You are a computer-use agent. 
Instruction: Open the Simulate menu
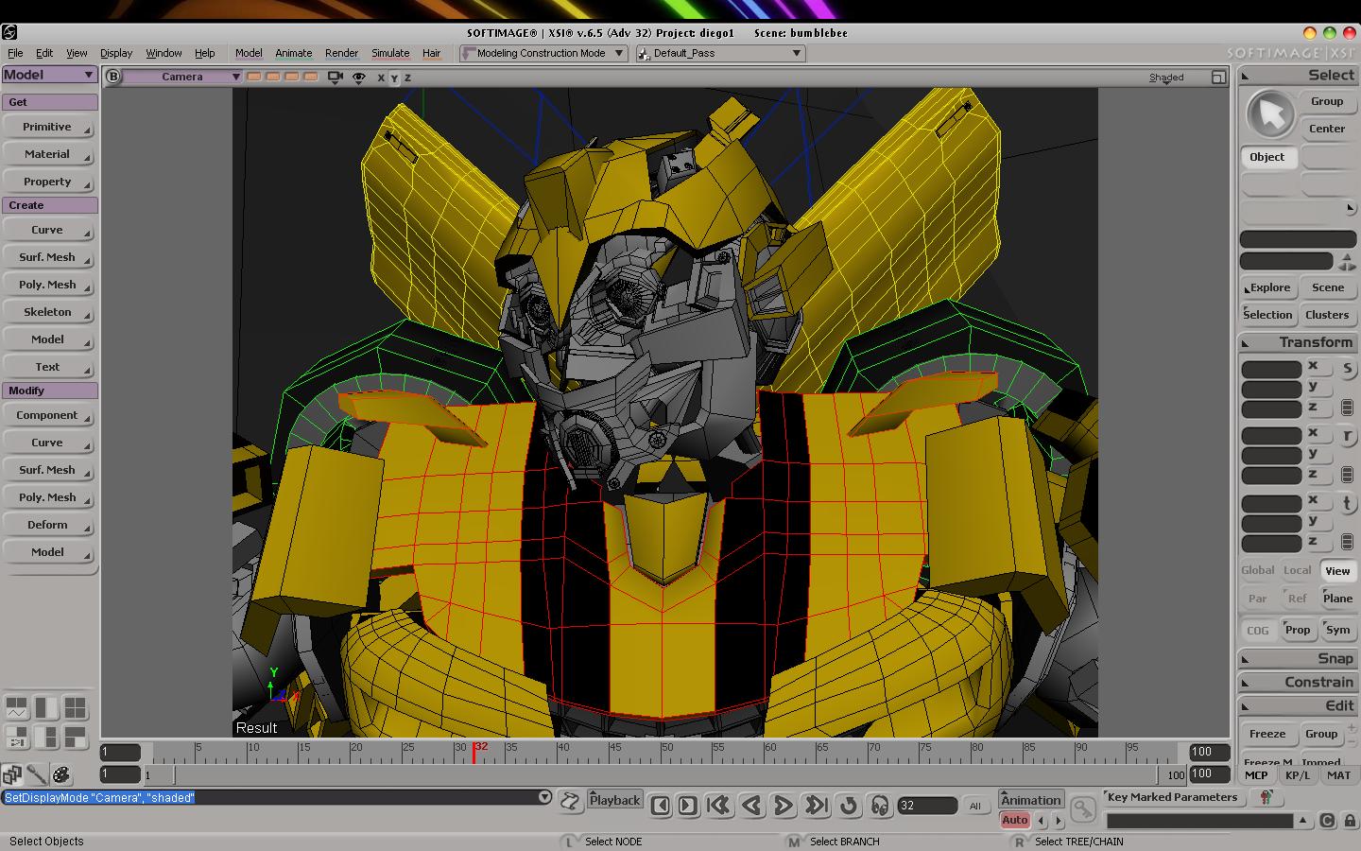390,53
